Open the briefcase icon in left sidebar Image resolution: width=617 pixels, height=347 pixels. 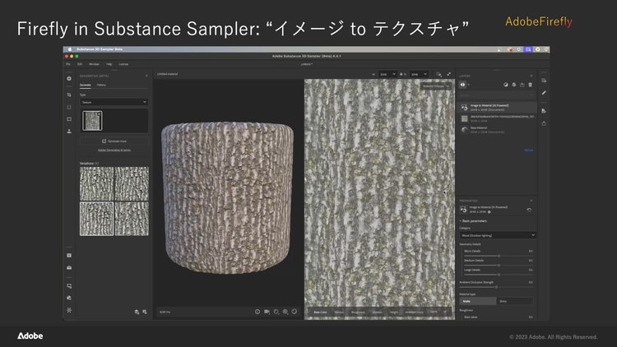click(69, 267)
